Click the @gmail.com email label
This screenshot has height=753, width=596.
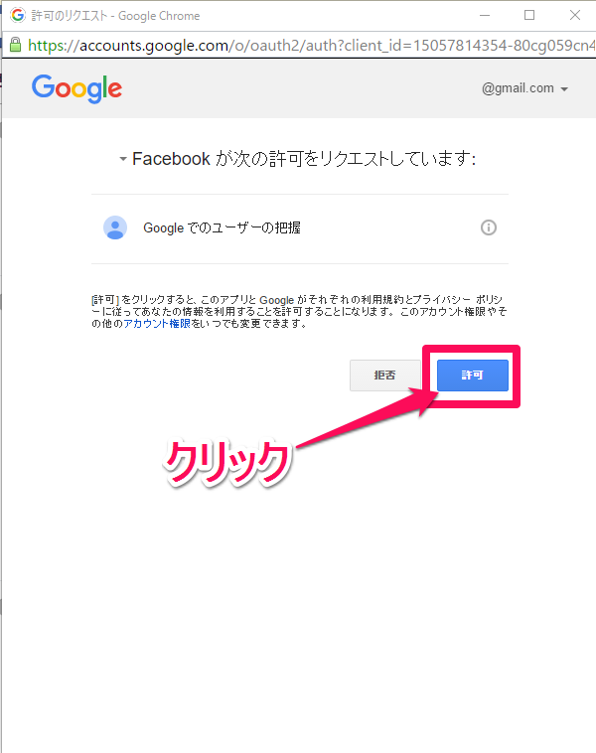518,88
